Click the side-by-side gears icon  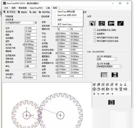pyautogui.click(x=125, y=89)
